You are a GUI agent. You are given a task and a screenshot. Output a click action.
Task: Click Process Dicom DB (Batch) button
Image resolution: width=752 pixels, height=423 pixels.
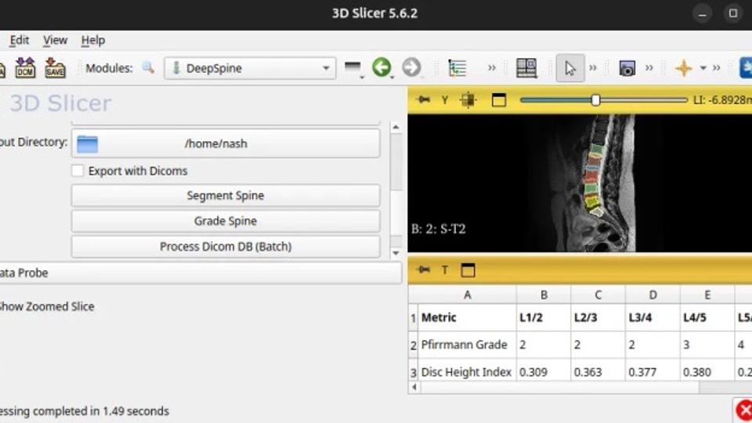coord(226,246)
